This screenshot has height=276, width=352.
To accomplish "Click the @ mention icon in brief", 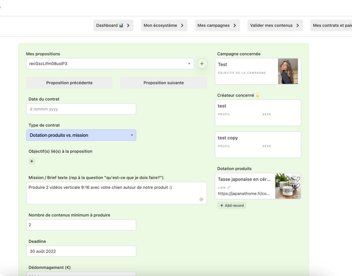I will (201, 199).
